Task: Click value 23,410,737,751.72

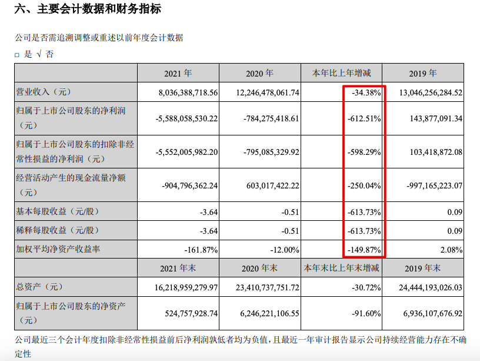Action: click(x=268, y=287)
